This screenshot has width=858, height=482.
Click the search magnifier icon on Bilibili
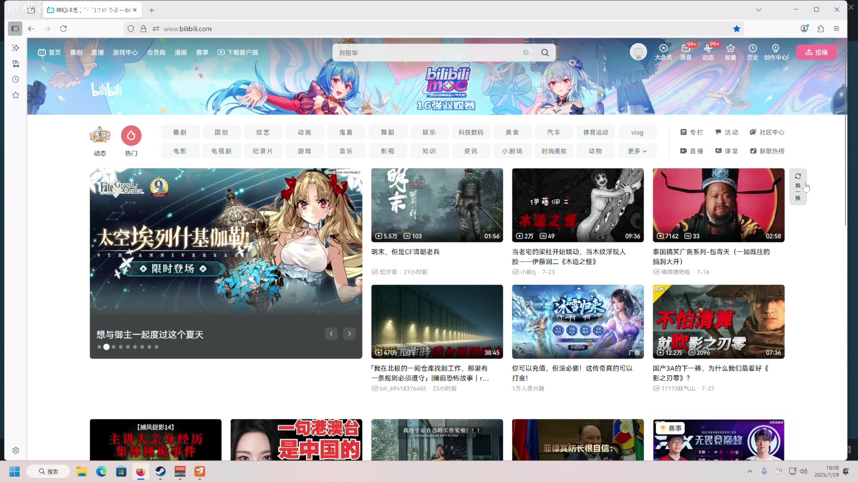[545, 53]
